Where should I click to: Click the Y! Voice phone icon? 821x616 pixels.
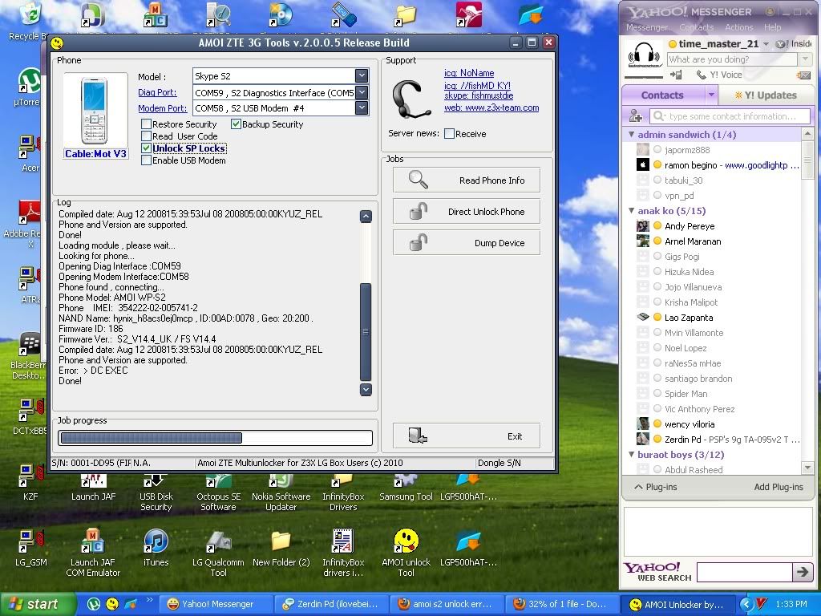coord(701,75)
